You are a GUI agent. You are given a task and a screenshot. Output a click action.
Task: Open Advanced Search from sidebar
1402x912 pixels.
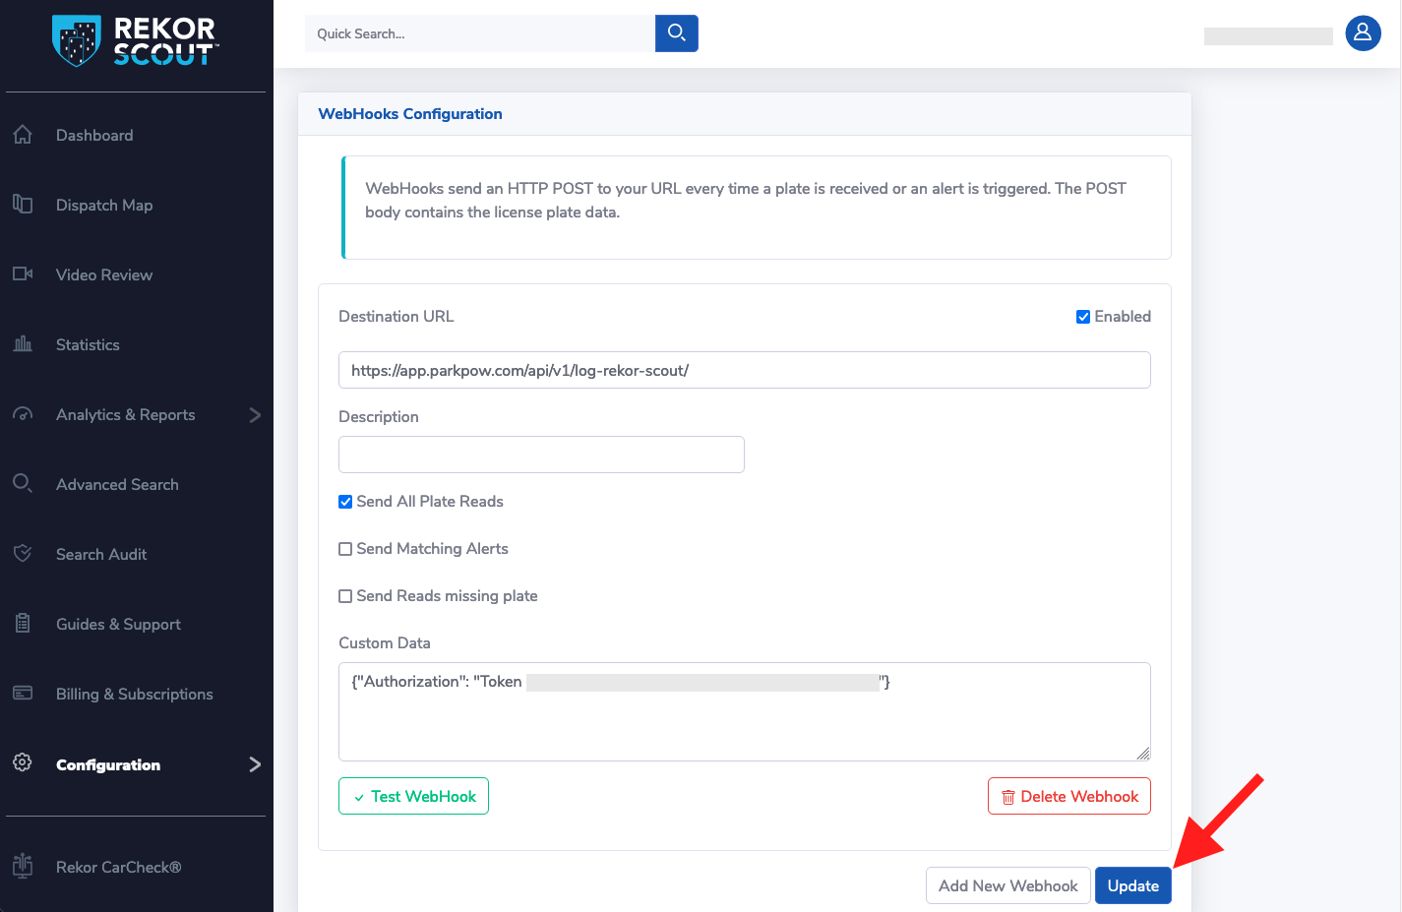pos(117,484)
